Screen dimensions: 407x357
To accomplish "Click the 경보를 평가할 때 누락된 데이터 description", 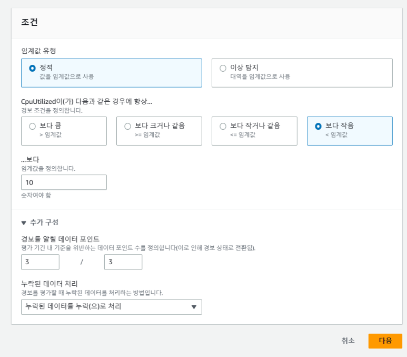I will click(92, 293).
